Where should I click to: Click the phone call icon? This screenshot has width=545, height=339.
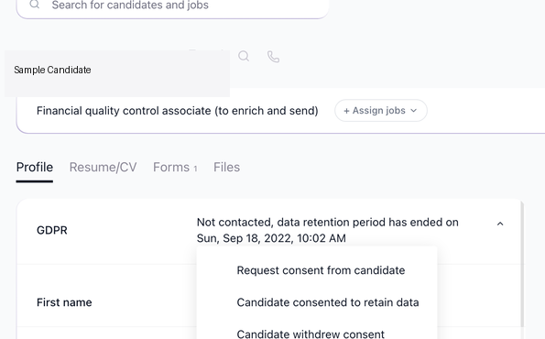(273, 57)
